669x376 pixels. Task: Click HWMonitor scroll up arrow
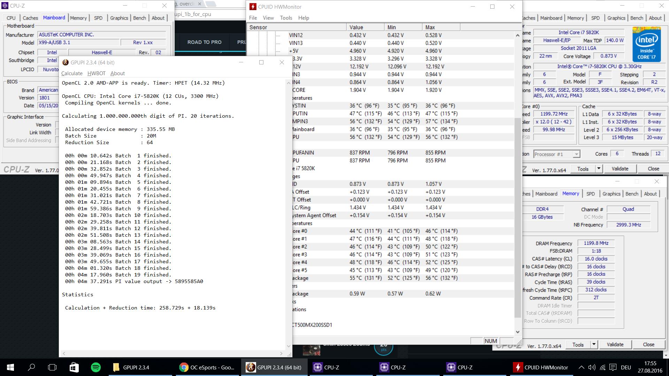[x=517, y=36]
